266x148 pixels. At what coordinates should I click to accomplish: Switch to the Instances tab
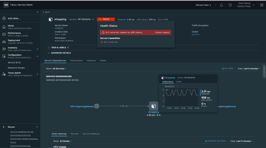91,61
